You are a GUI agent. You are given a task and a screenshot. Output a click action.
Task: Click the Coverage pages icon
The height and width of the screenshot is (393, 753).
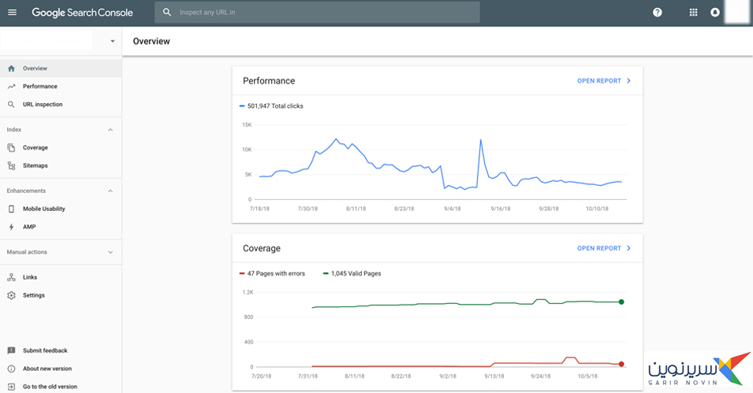(12, 148)
